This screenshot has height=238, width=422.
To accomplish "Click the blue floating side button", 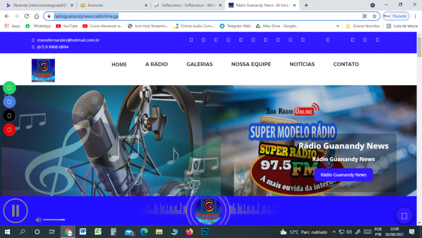I will [x=9, y=102].
